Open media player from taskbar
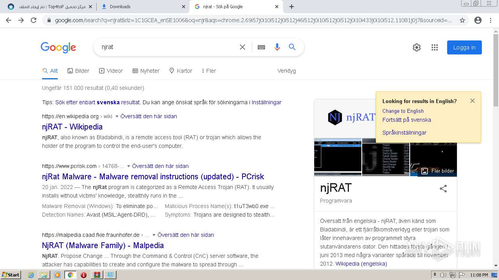The image size is (499, 280). coord(57,275)
